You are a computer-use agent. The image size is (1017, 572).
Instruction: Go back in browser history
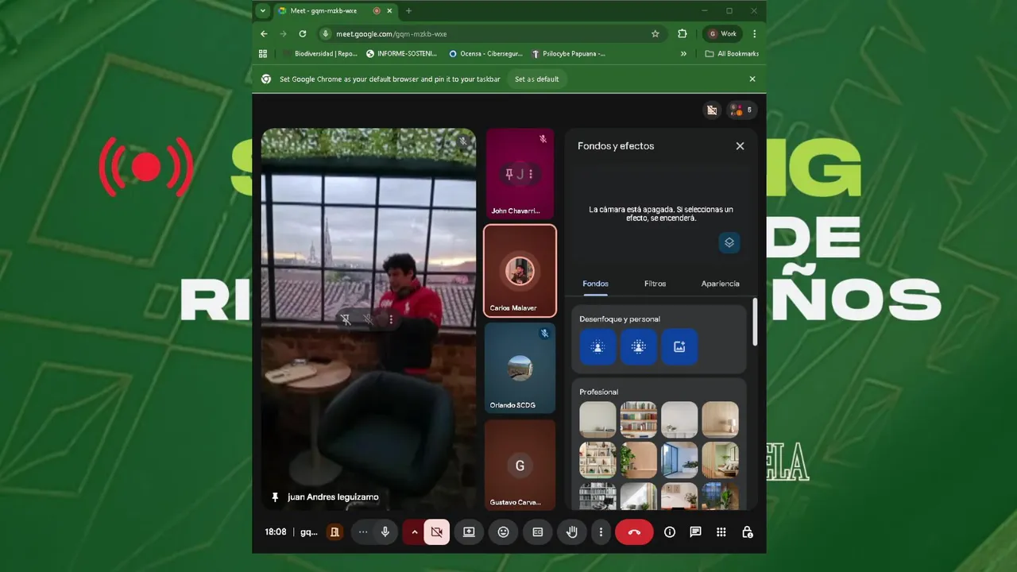[x=265, y=34]
